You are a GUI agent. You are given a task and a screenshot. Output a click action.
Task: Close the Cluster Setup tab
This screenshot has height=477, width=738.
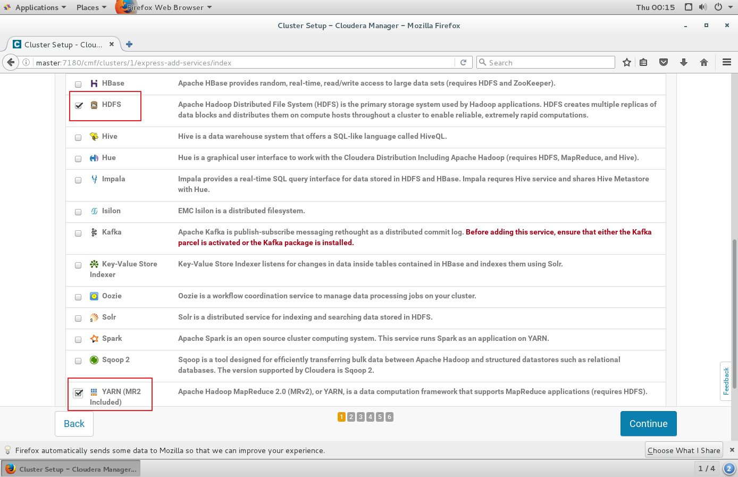[112, 44]
